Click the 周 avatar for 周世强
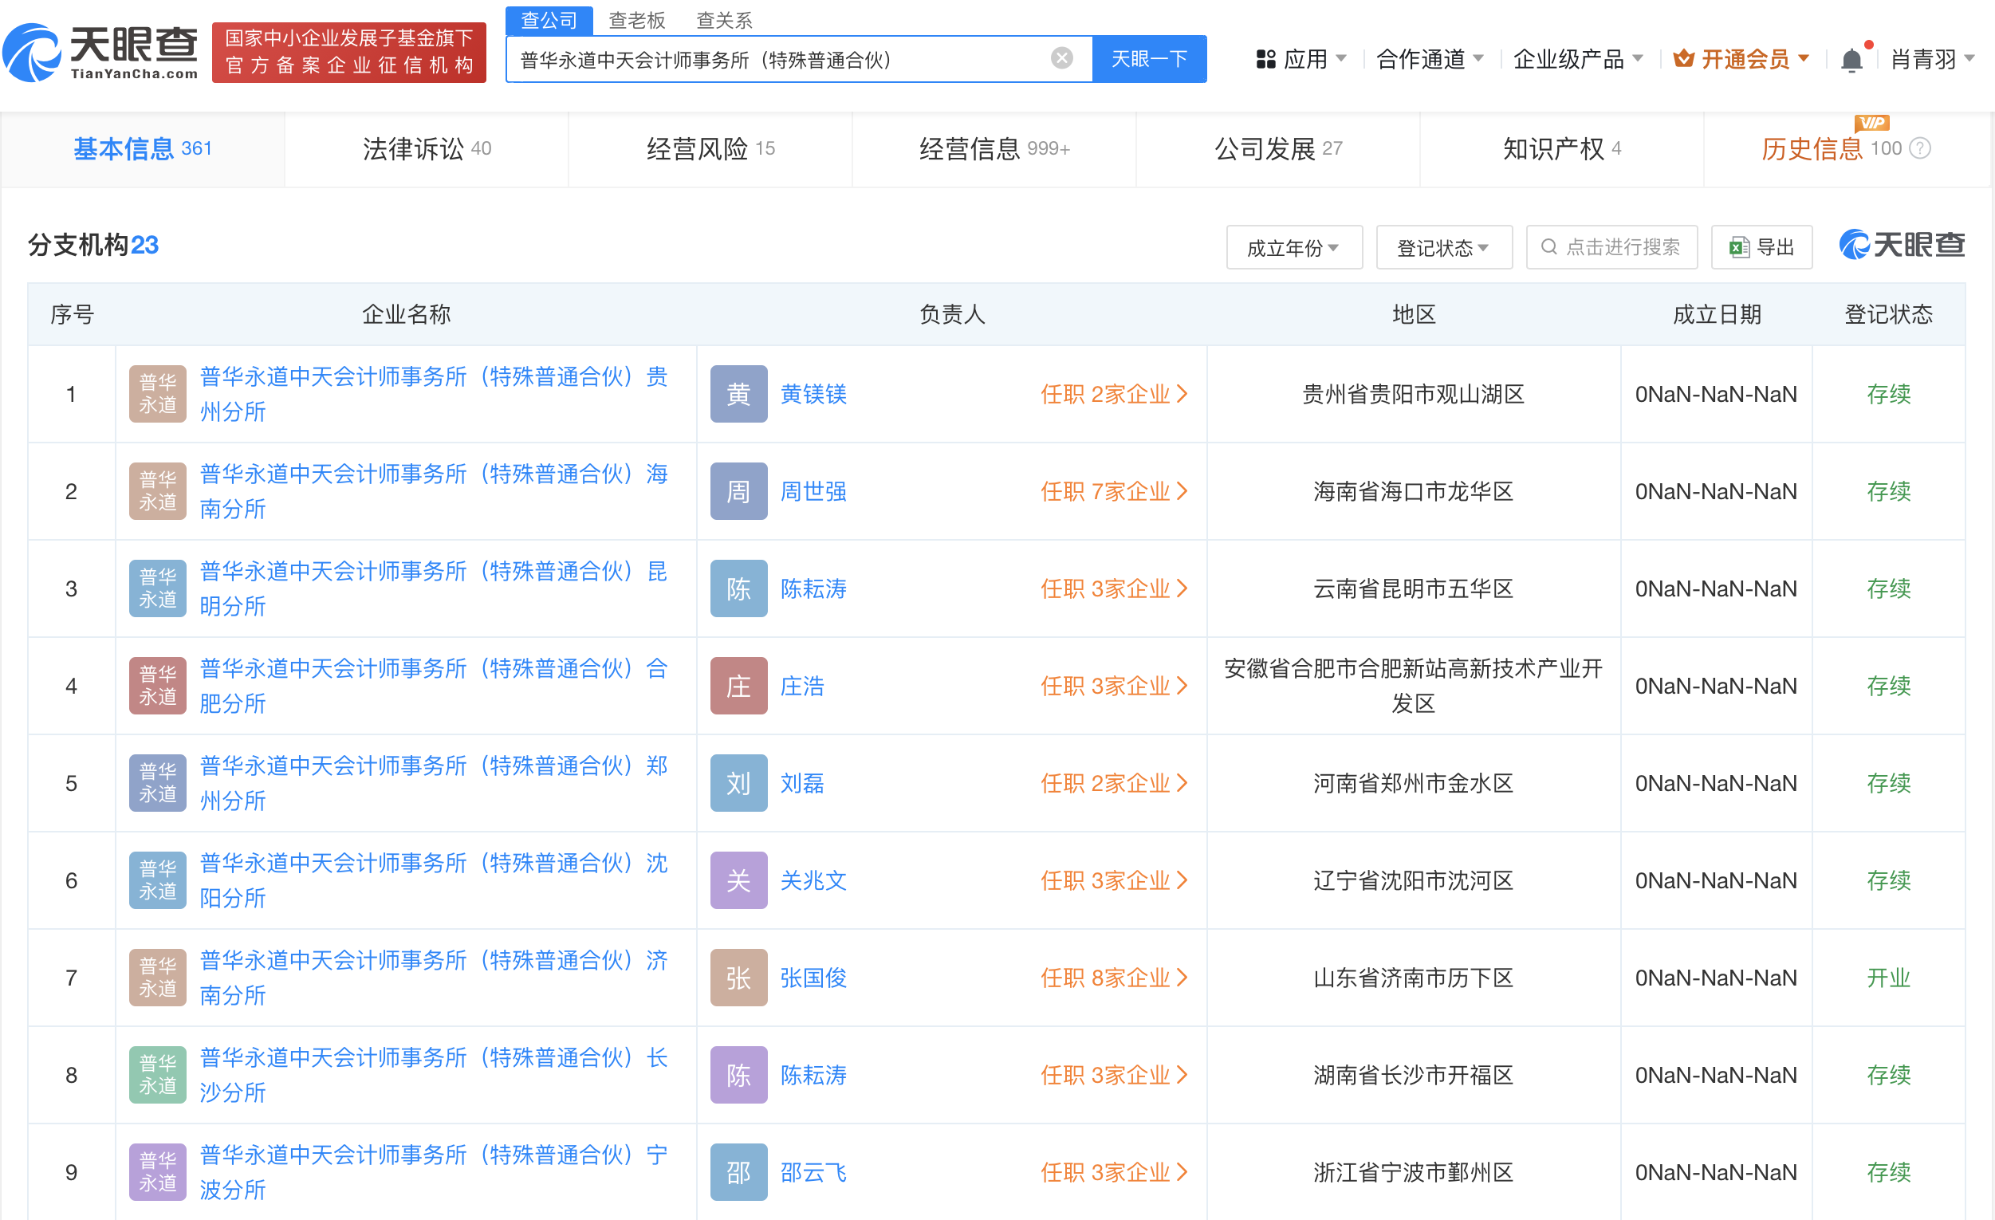The height and width of the screenshot is (1220, 1995). [x=738, y=490]
